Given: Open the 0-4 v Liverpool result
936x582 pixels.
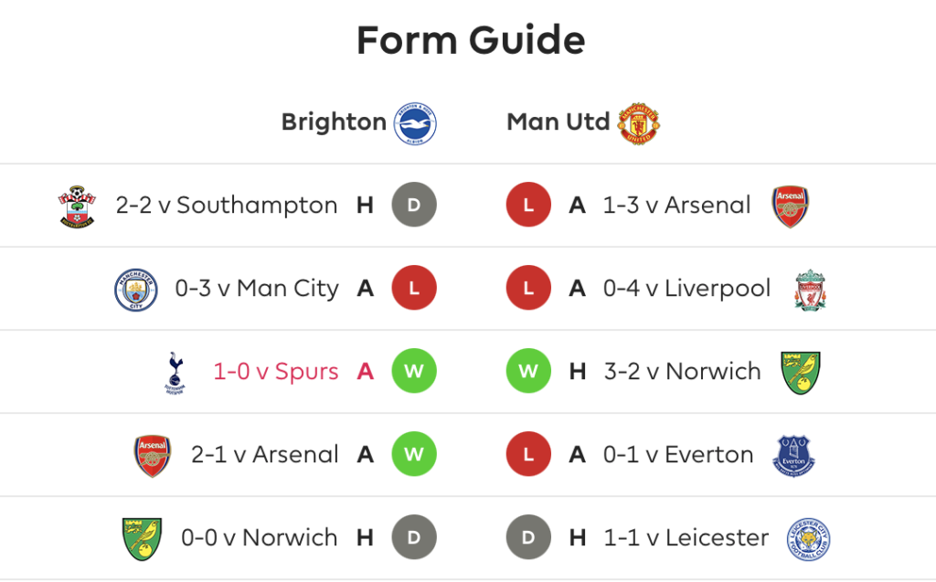Looking at the screenshot, I should click(687, 289).
